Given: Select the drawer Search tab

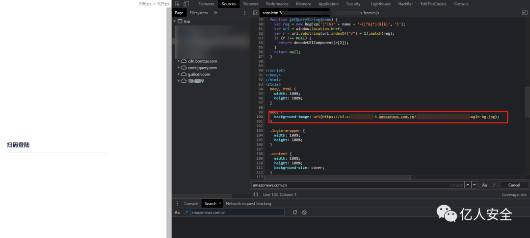Looking at the screenshot, I should coord(210,204).
